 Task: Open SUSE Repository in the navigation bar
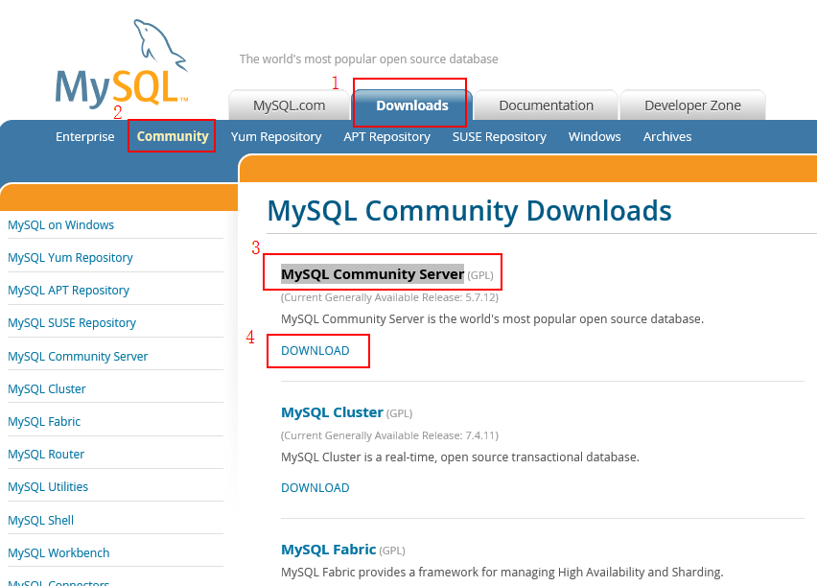[x=500, y=137]
